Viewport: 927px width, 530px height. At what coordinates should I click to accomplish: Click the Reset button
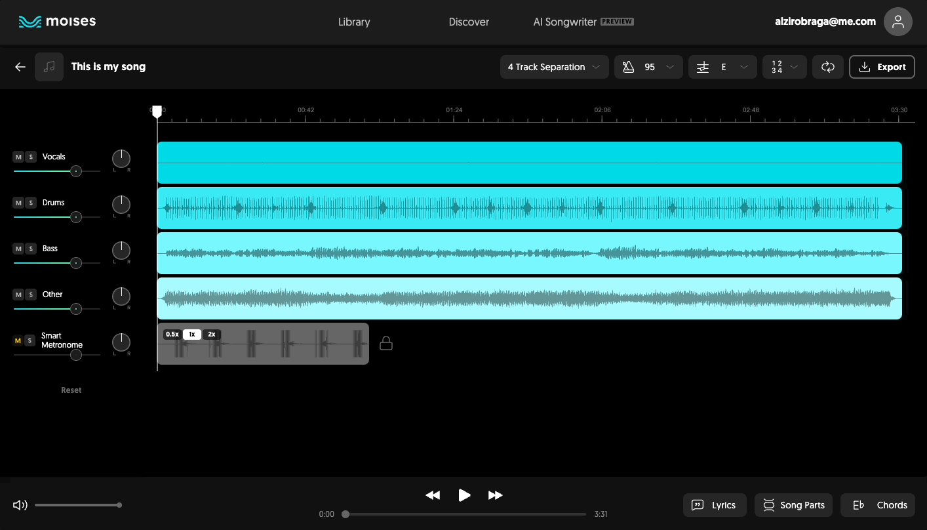[71, 390]
